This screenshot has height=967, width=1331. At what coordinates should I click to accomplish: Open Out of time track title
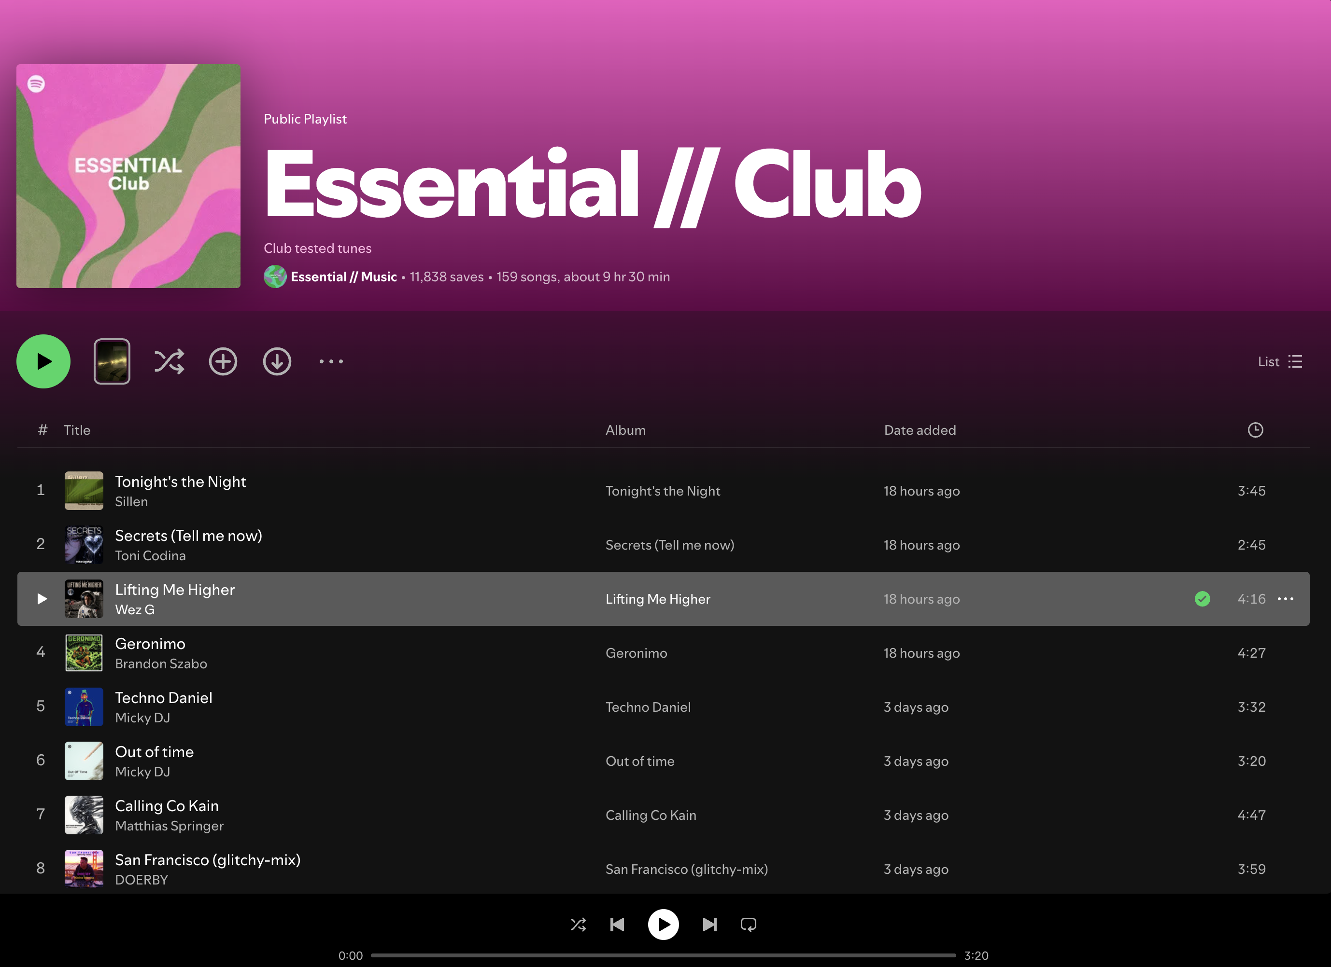point(155,752)
